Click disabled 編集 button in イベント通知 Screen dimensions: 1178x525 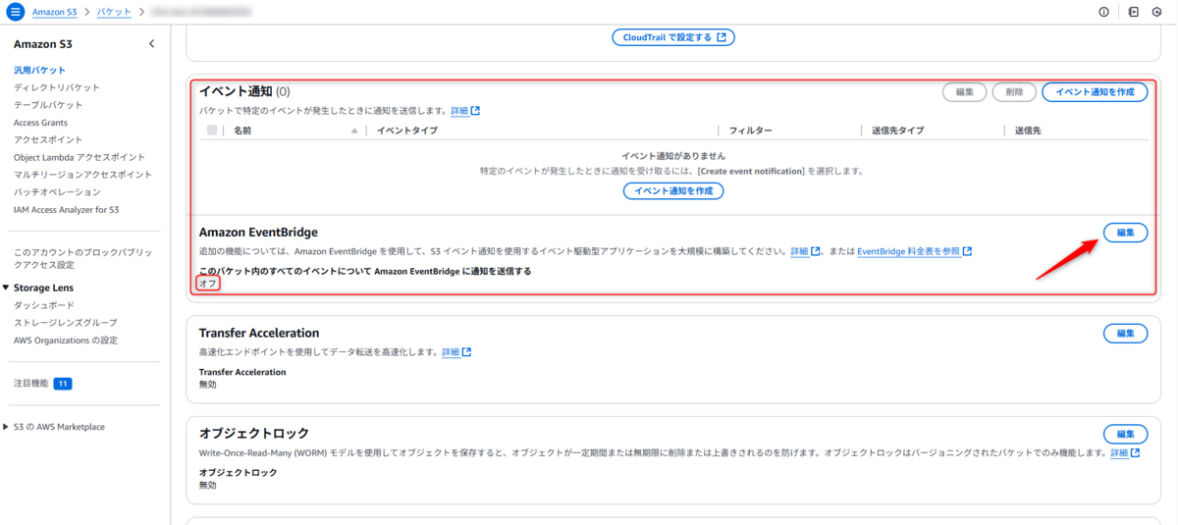point(964,91)
